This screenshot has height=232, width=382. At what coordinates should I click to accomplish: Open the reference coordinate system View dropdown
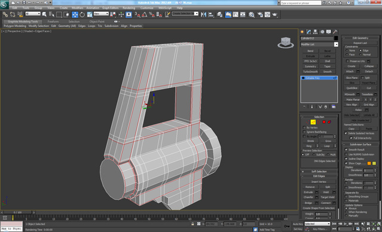(101, 14)
